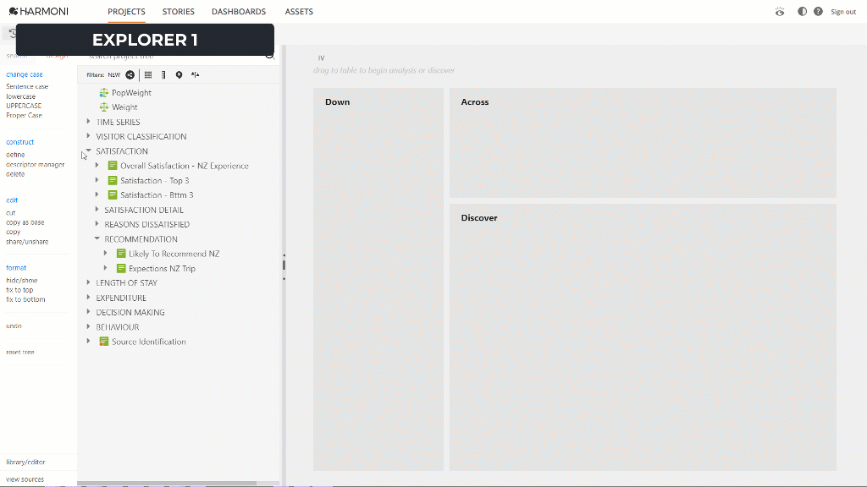Click Expections NZ Trip green icon

121,268
